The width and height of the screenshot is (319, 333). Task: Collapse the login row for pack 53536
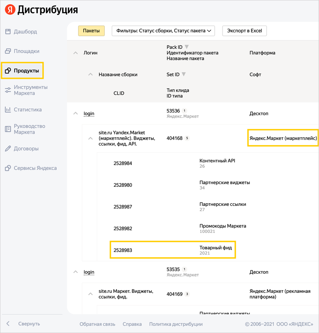click(76, 113)
